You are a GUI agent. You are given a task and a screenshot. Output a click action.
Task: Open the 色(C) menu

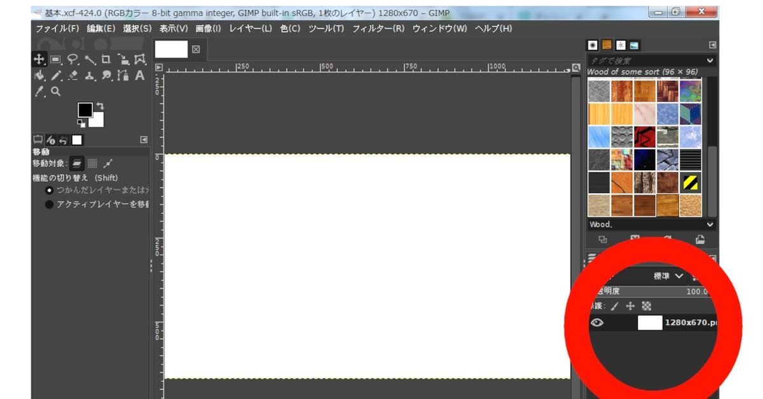291,29
